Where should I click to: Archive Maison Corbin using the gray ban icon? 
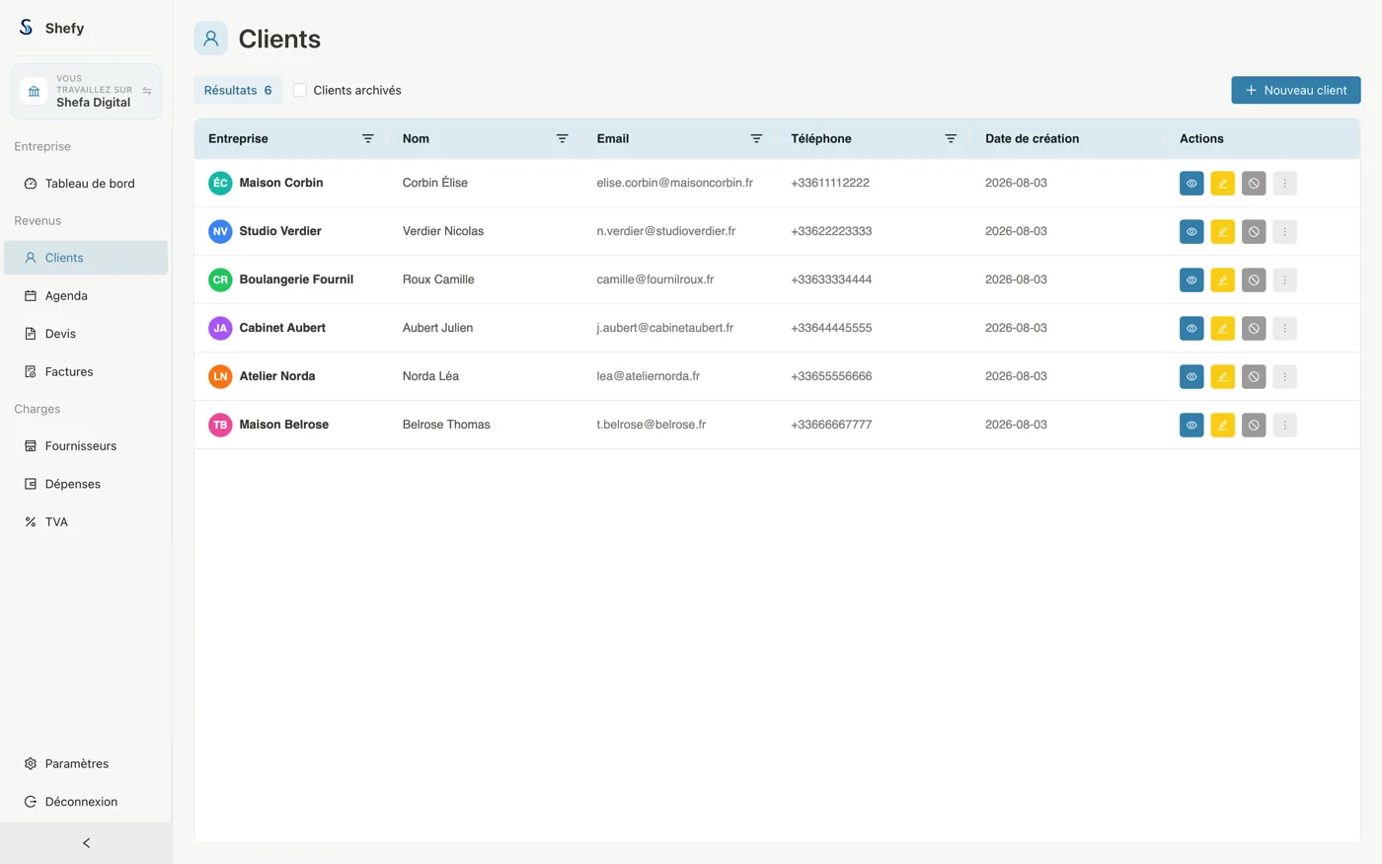1254,184
